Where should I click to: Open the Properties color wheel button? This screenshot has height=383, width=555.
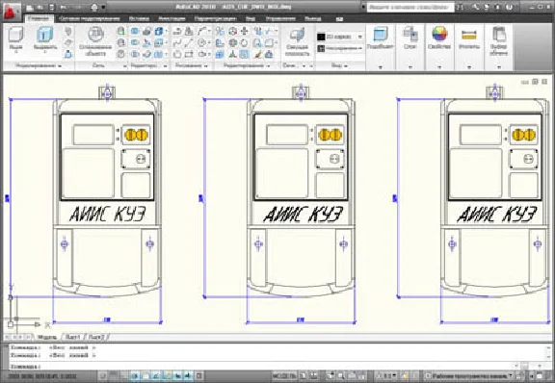439,38
